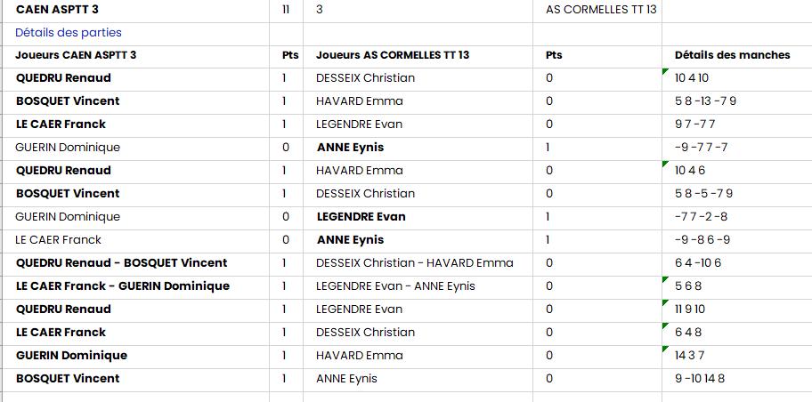
Task: Select the 'Détails des manches' header cell
Action: (x=732, y=55)
